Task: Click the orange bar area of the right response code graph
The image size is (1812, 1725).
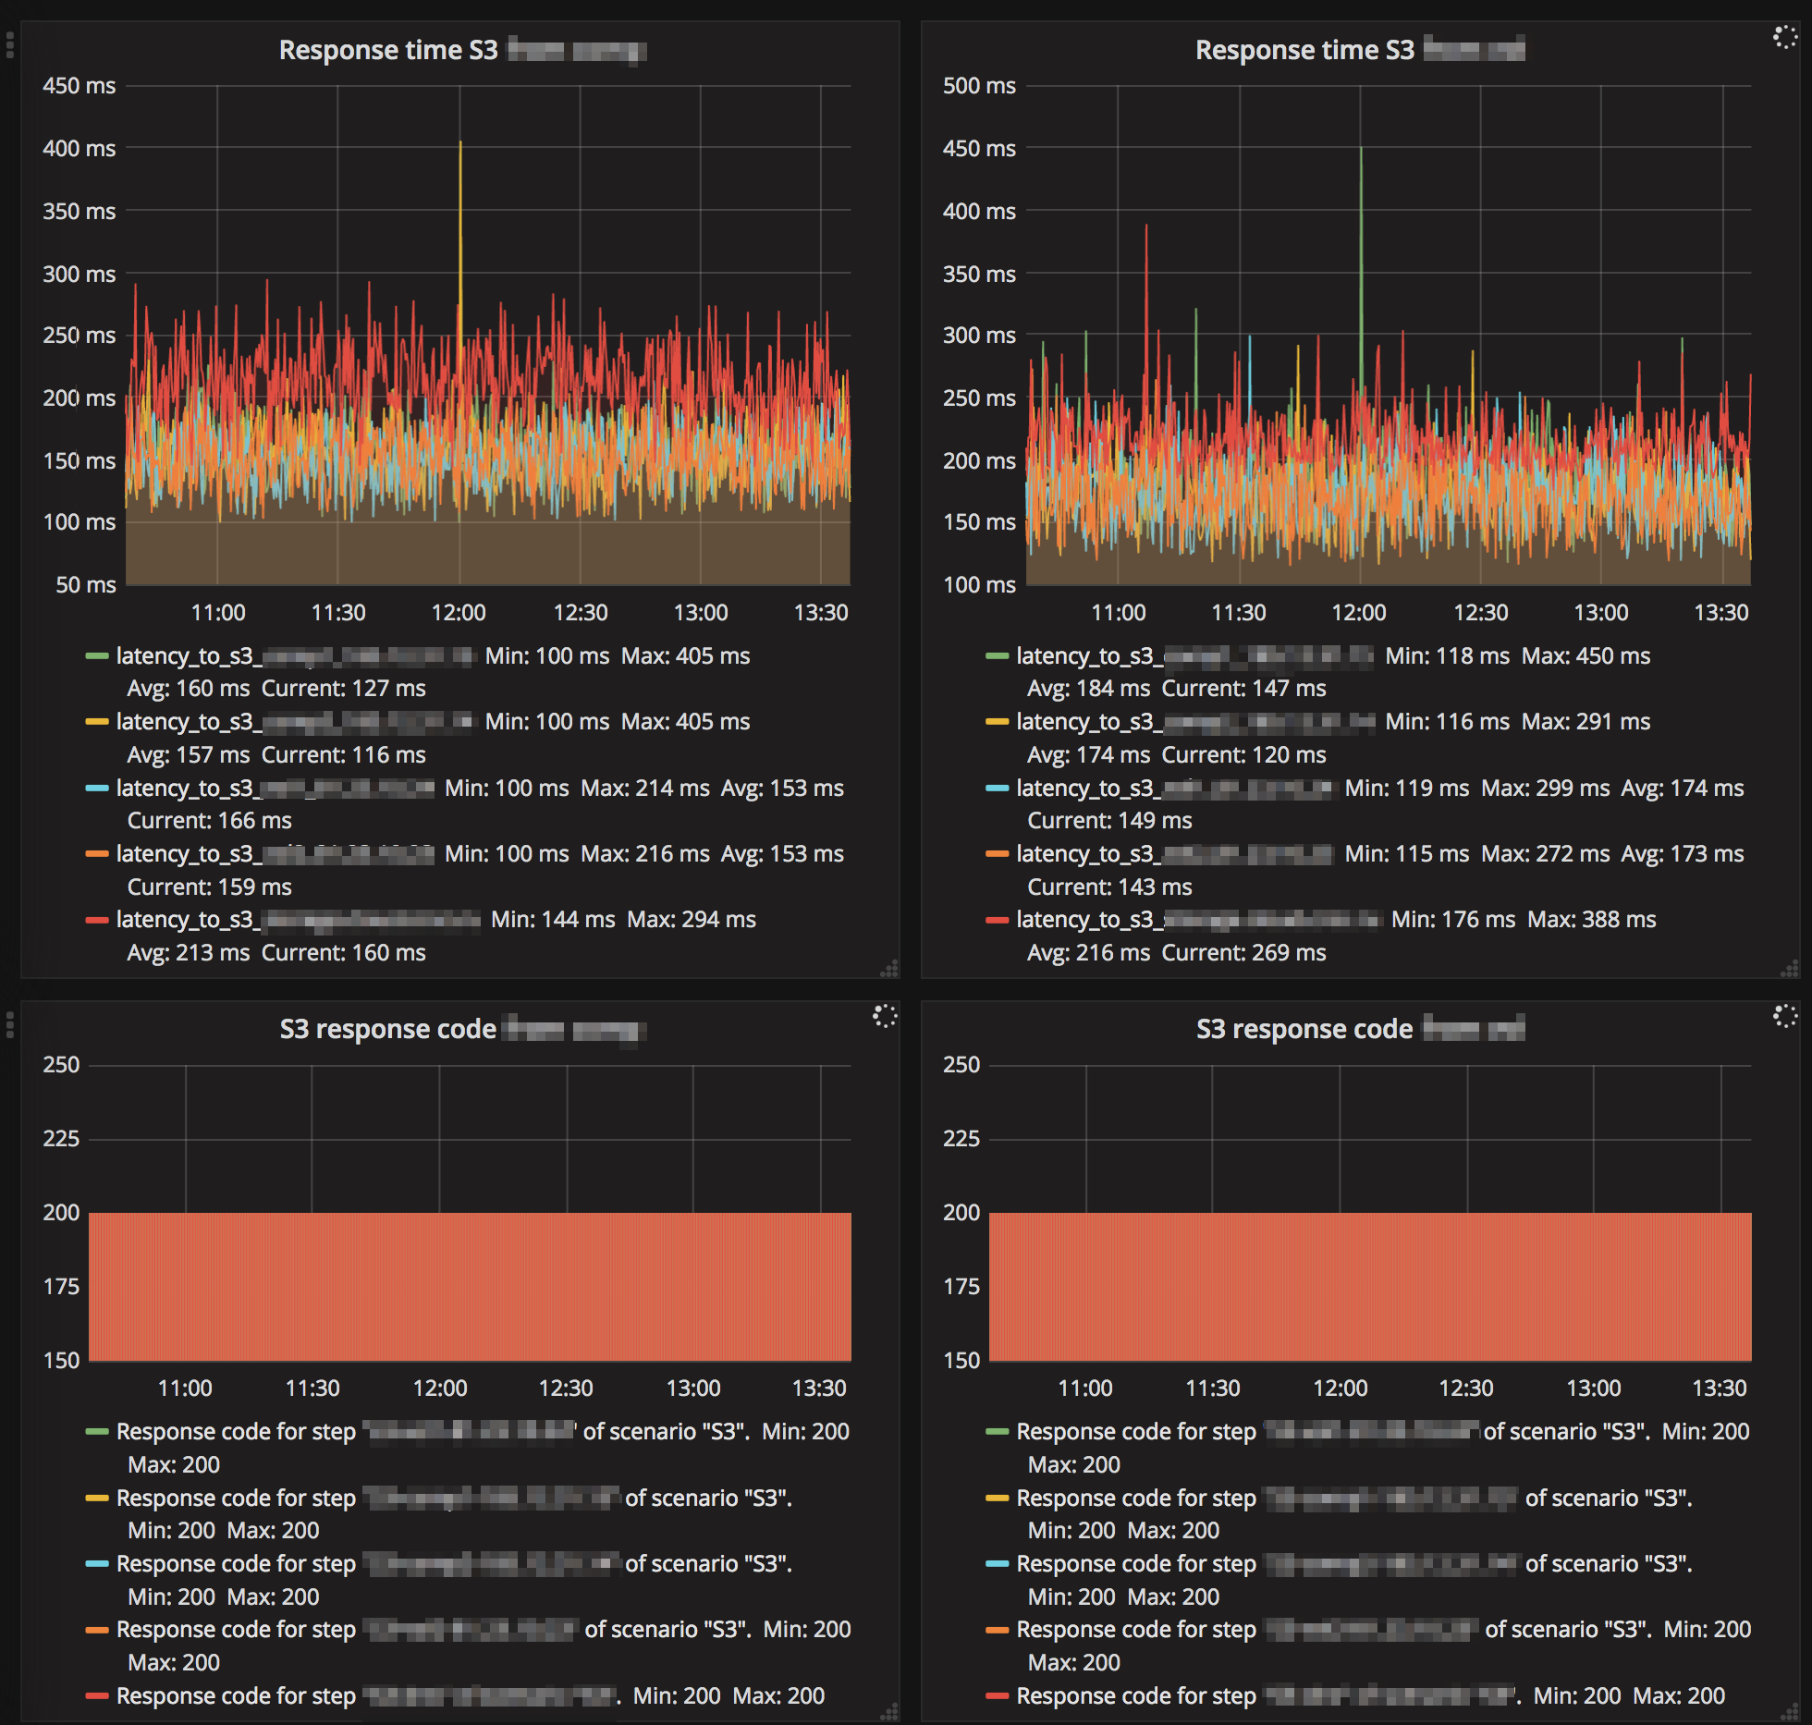Action: point(1370,1287)
